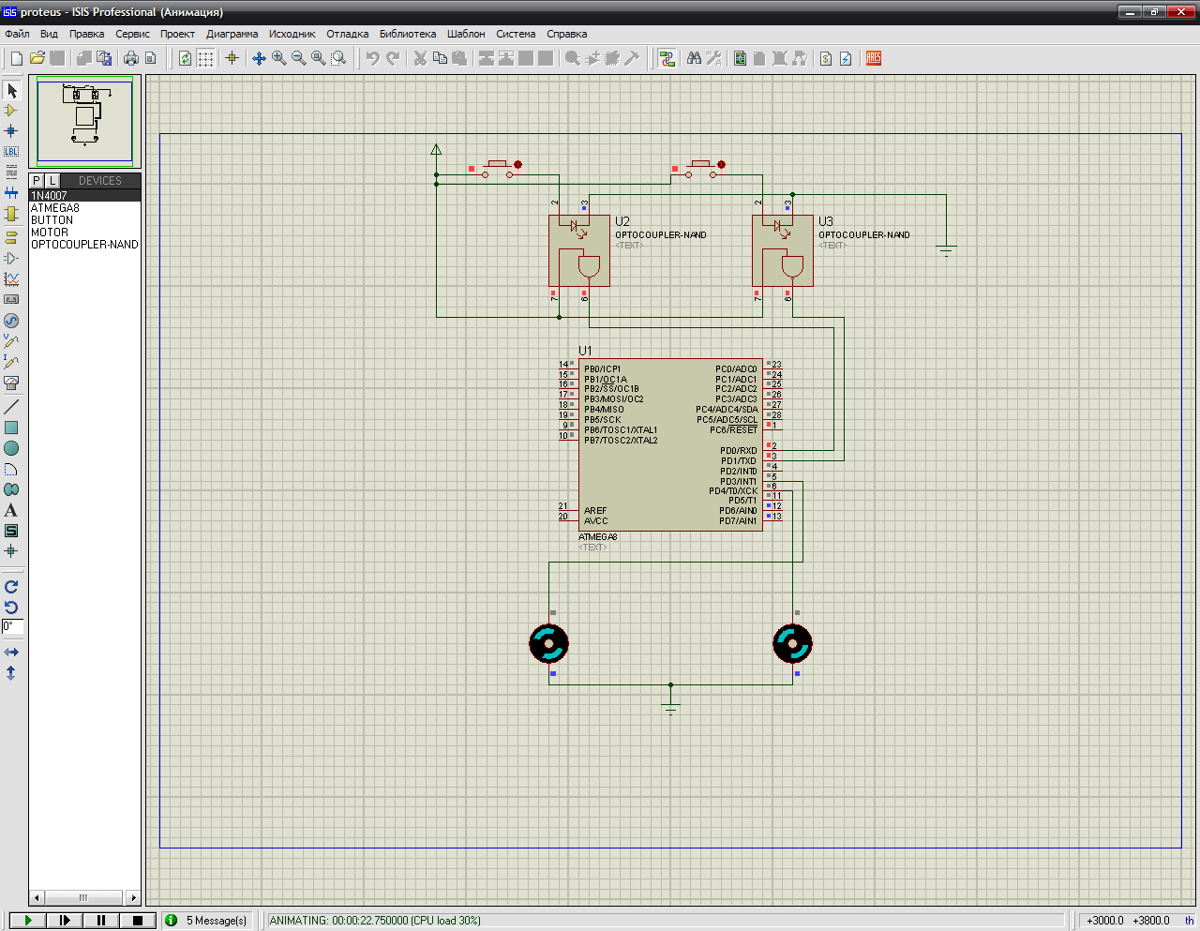The image size is (1200, 931).
Task: Rotate anti-clockwise using the rotate icon
Action: tap(11, 608)
